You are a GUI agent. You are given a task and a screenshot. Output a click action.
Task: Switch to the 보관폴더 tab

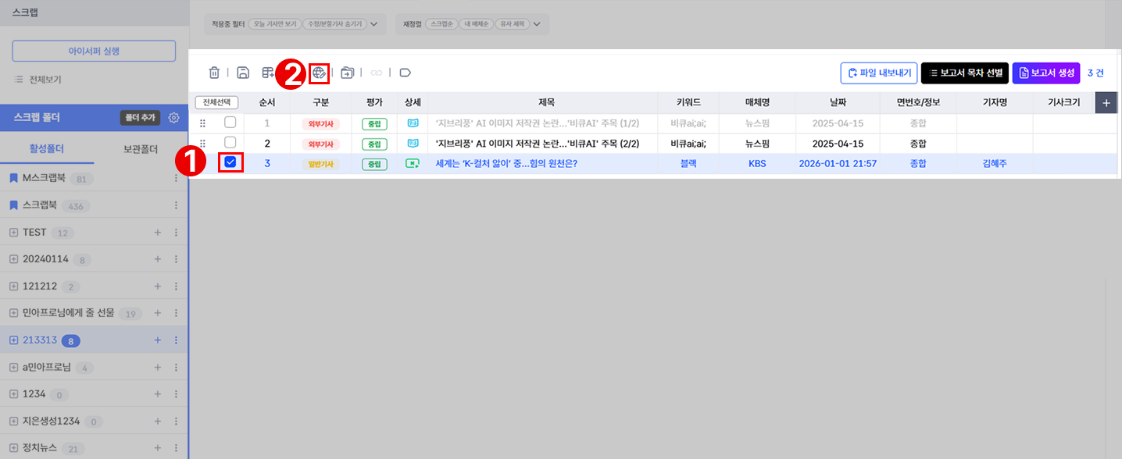tap(141, 149)
